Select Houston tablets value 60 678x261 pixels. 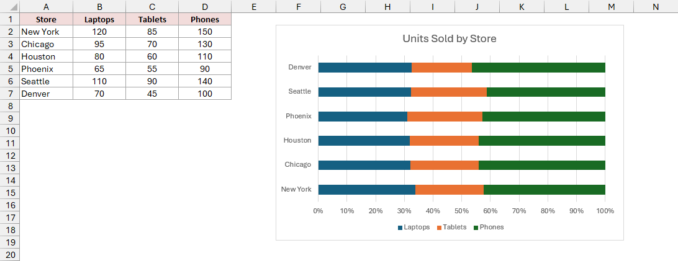coord(152,56)
